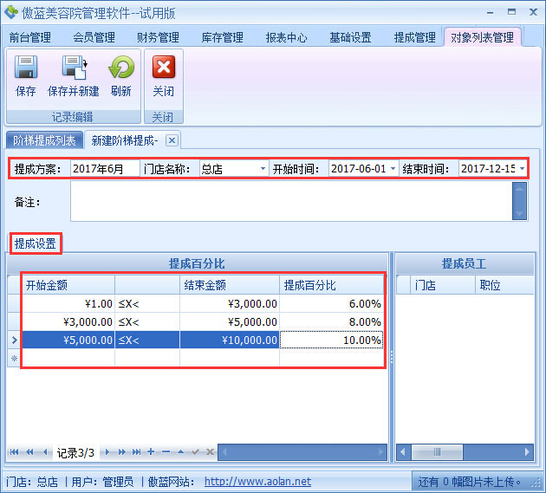This screenshot has height=493, width=546.
Task: Click the 门店 column header in employee panel
Action: [x=443, y=285]
